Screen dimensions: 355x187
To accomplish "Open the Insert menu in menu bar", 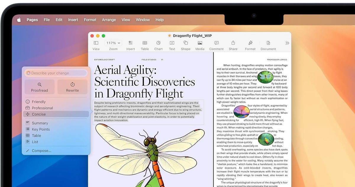I will pos(73,20).
